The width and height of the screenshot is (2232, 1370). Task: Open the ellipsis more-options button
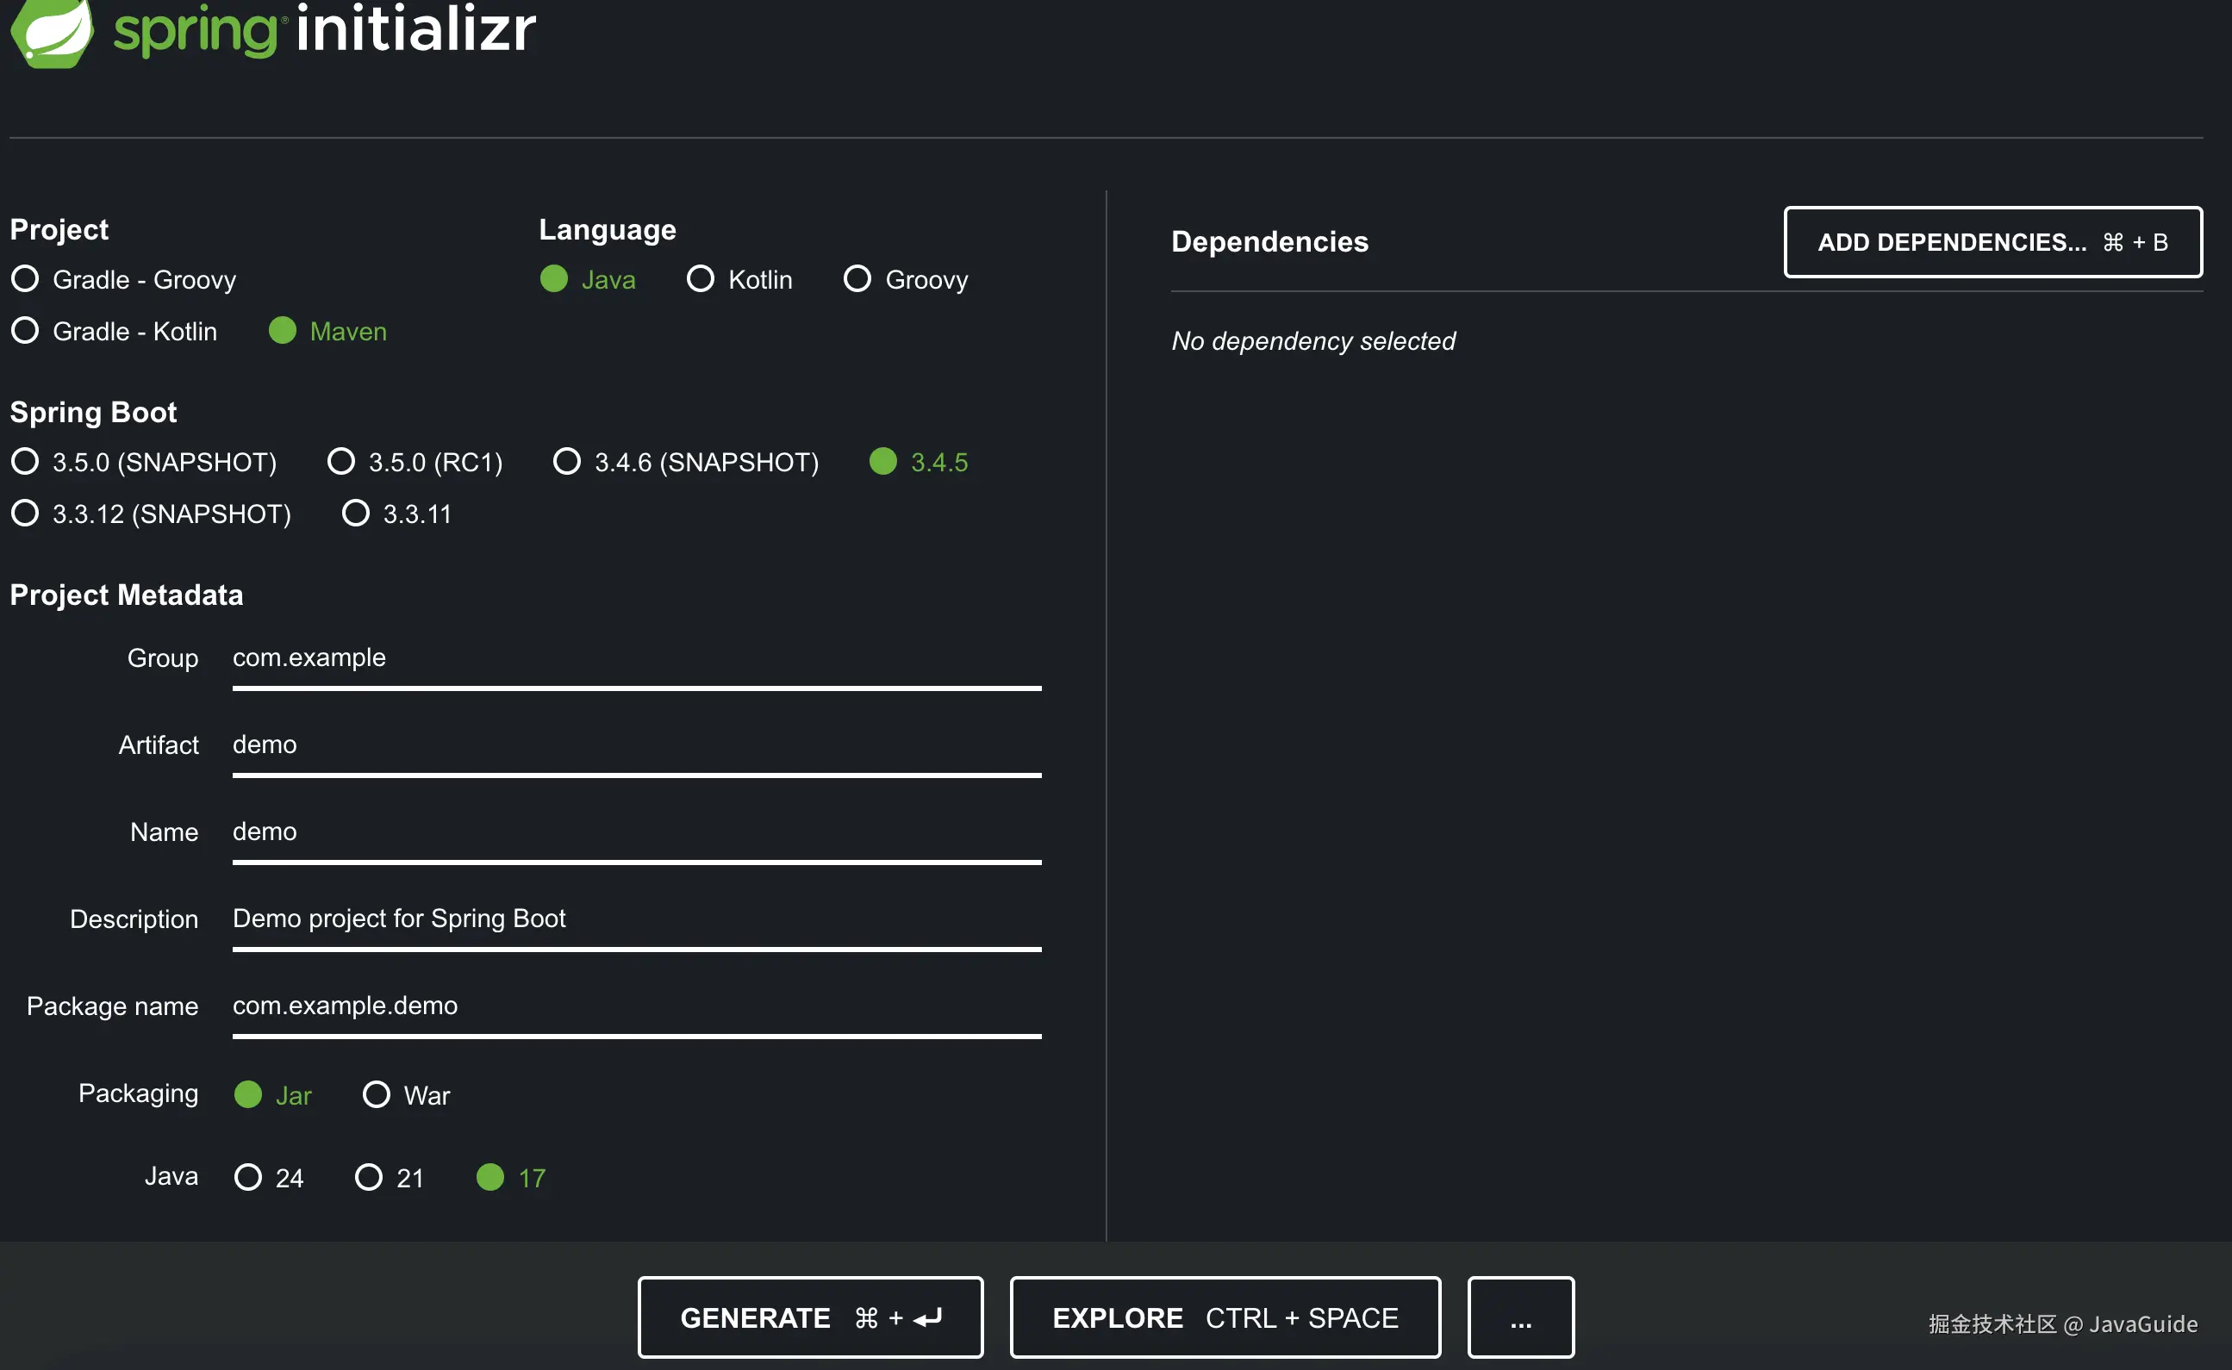point(1521,1317)
